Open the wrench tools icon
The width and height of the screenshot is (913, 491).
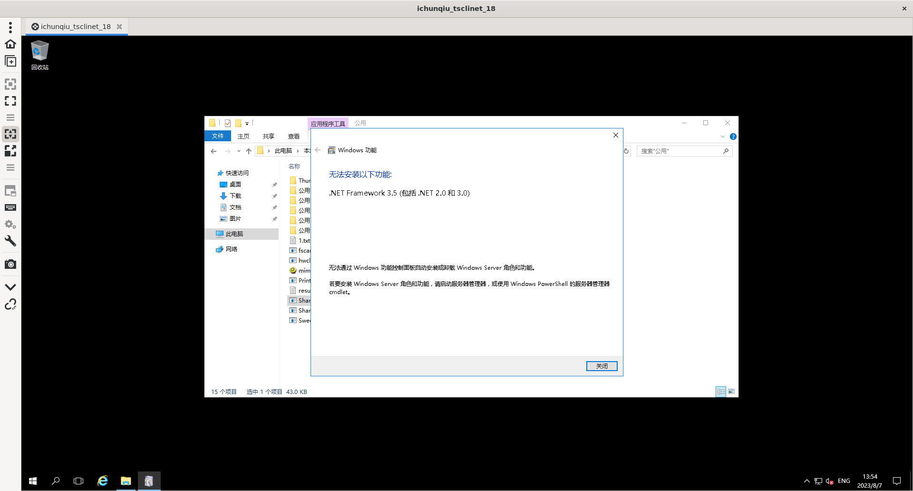click(10, 241)
